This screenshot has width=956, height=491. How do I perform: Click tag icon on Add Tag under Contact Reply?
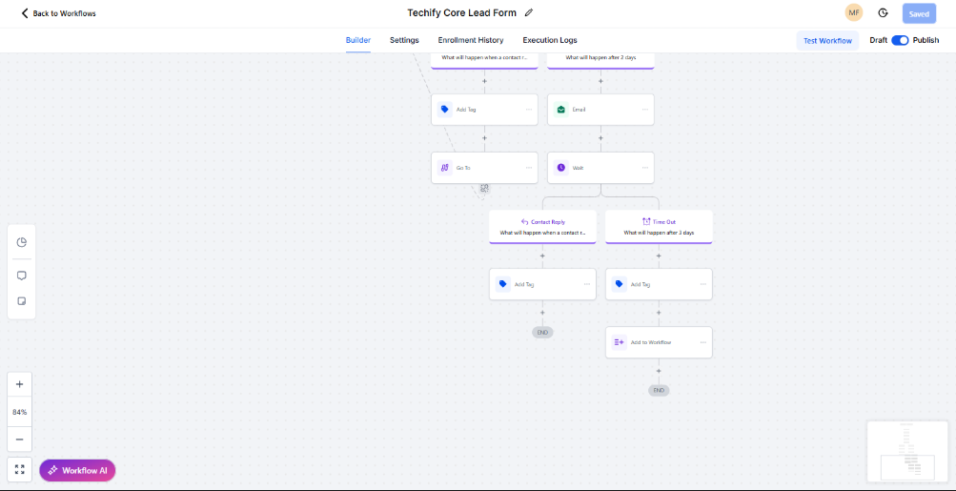[x=503, y=284]
